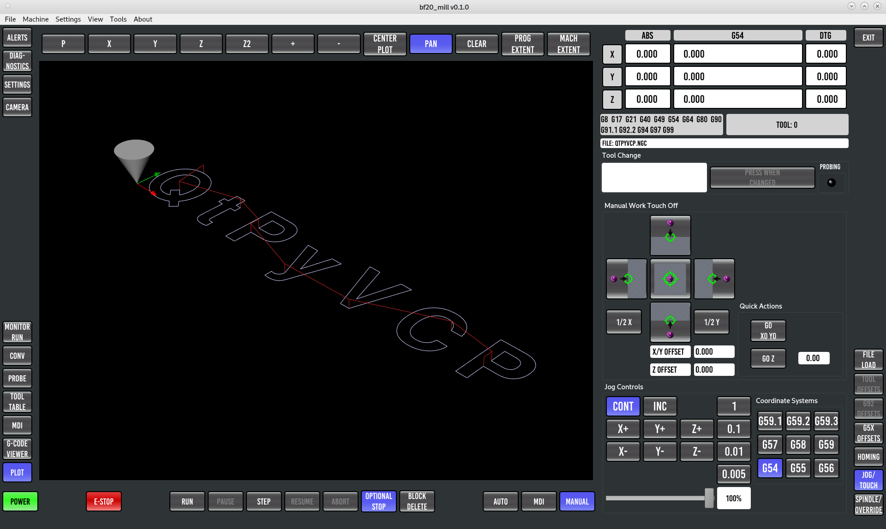Jog Z+ axis
The image size is (886, 529).
point(697,429)
